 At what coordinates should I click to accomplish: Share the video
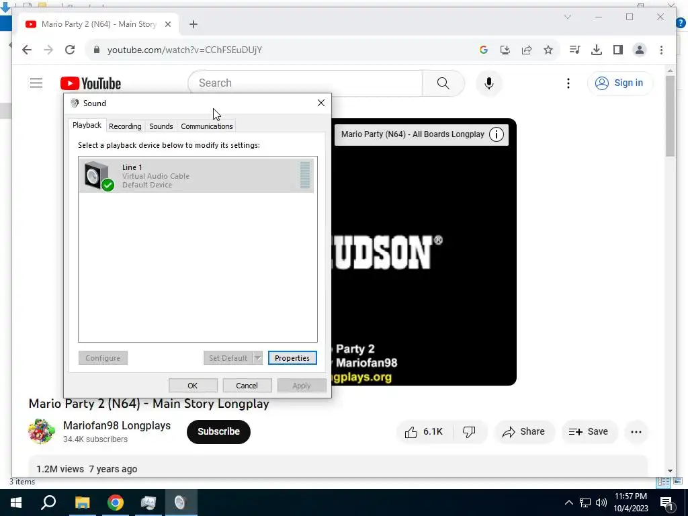tap(524, 432)
